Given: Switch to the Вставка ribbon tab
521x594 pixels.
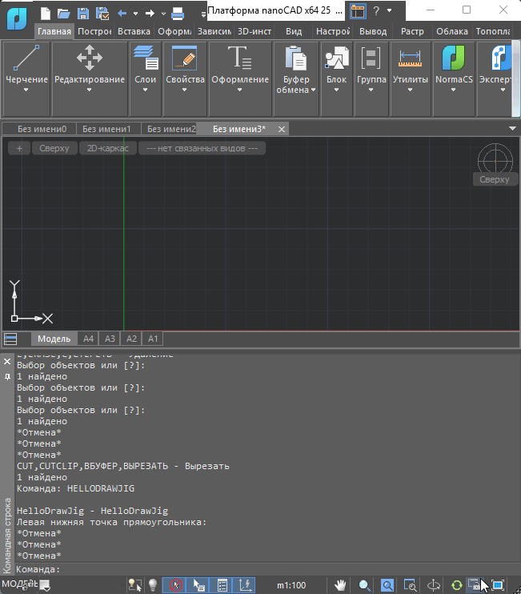Looking at the screenshot, I should [134, 31].
